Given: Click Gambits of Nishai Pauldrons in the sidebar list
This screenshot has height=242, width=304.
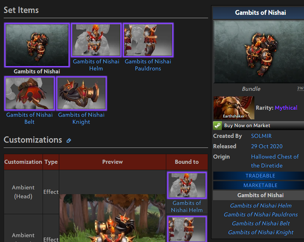Looking at the screenshot, I should click(x=260, y=215).
